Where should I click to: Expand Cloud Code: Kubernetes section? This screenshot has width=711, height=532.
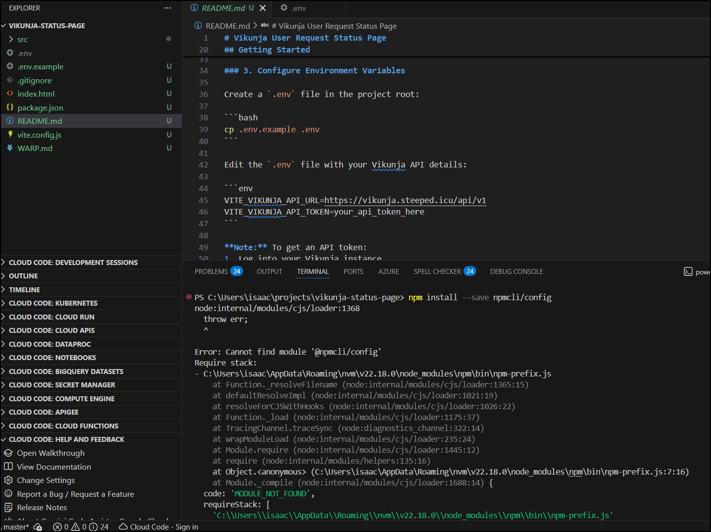coord(53,303)
